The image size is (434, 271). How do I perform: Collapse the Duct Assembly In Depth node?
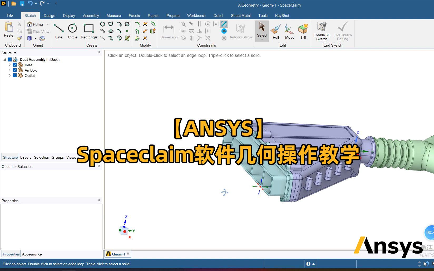[x=5, y=60]
